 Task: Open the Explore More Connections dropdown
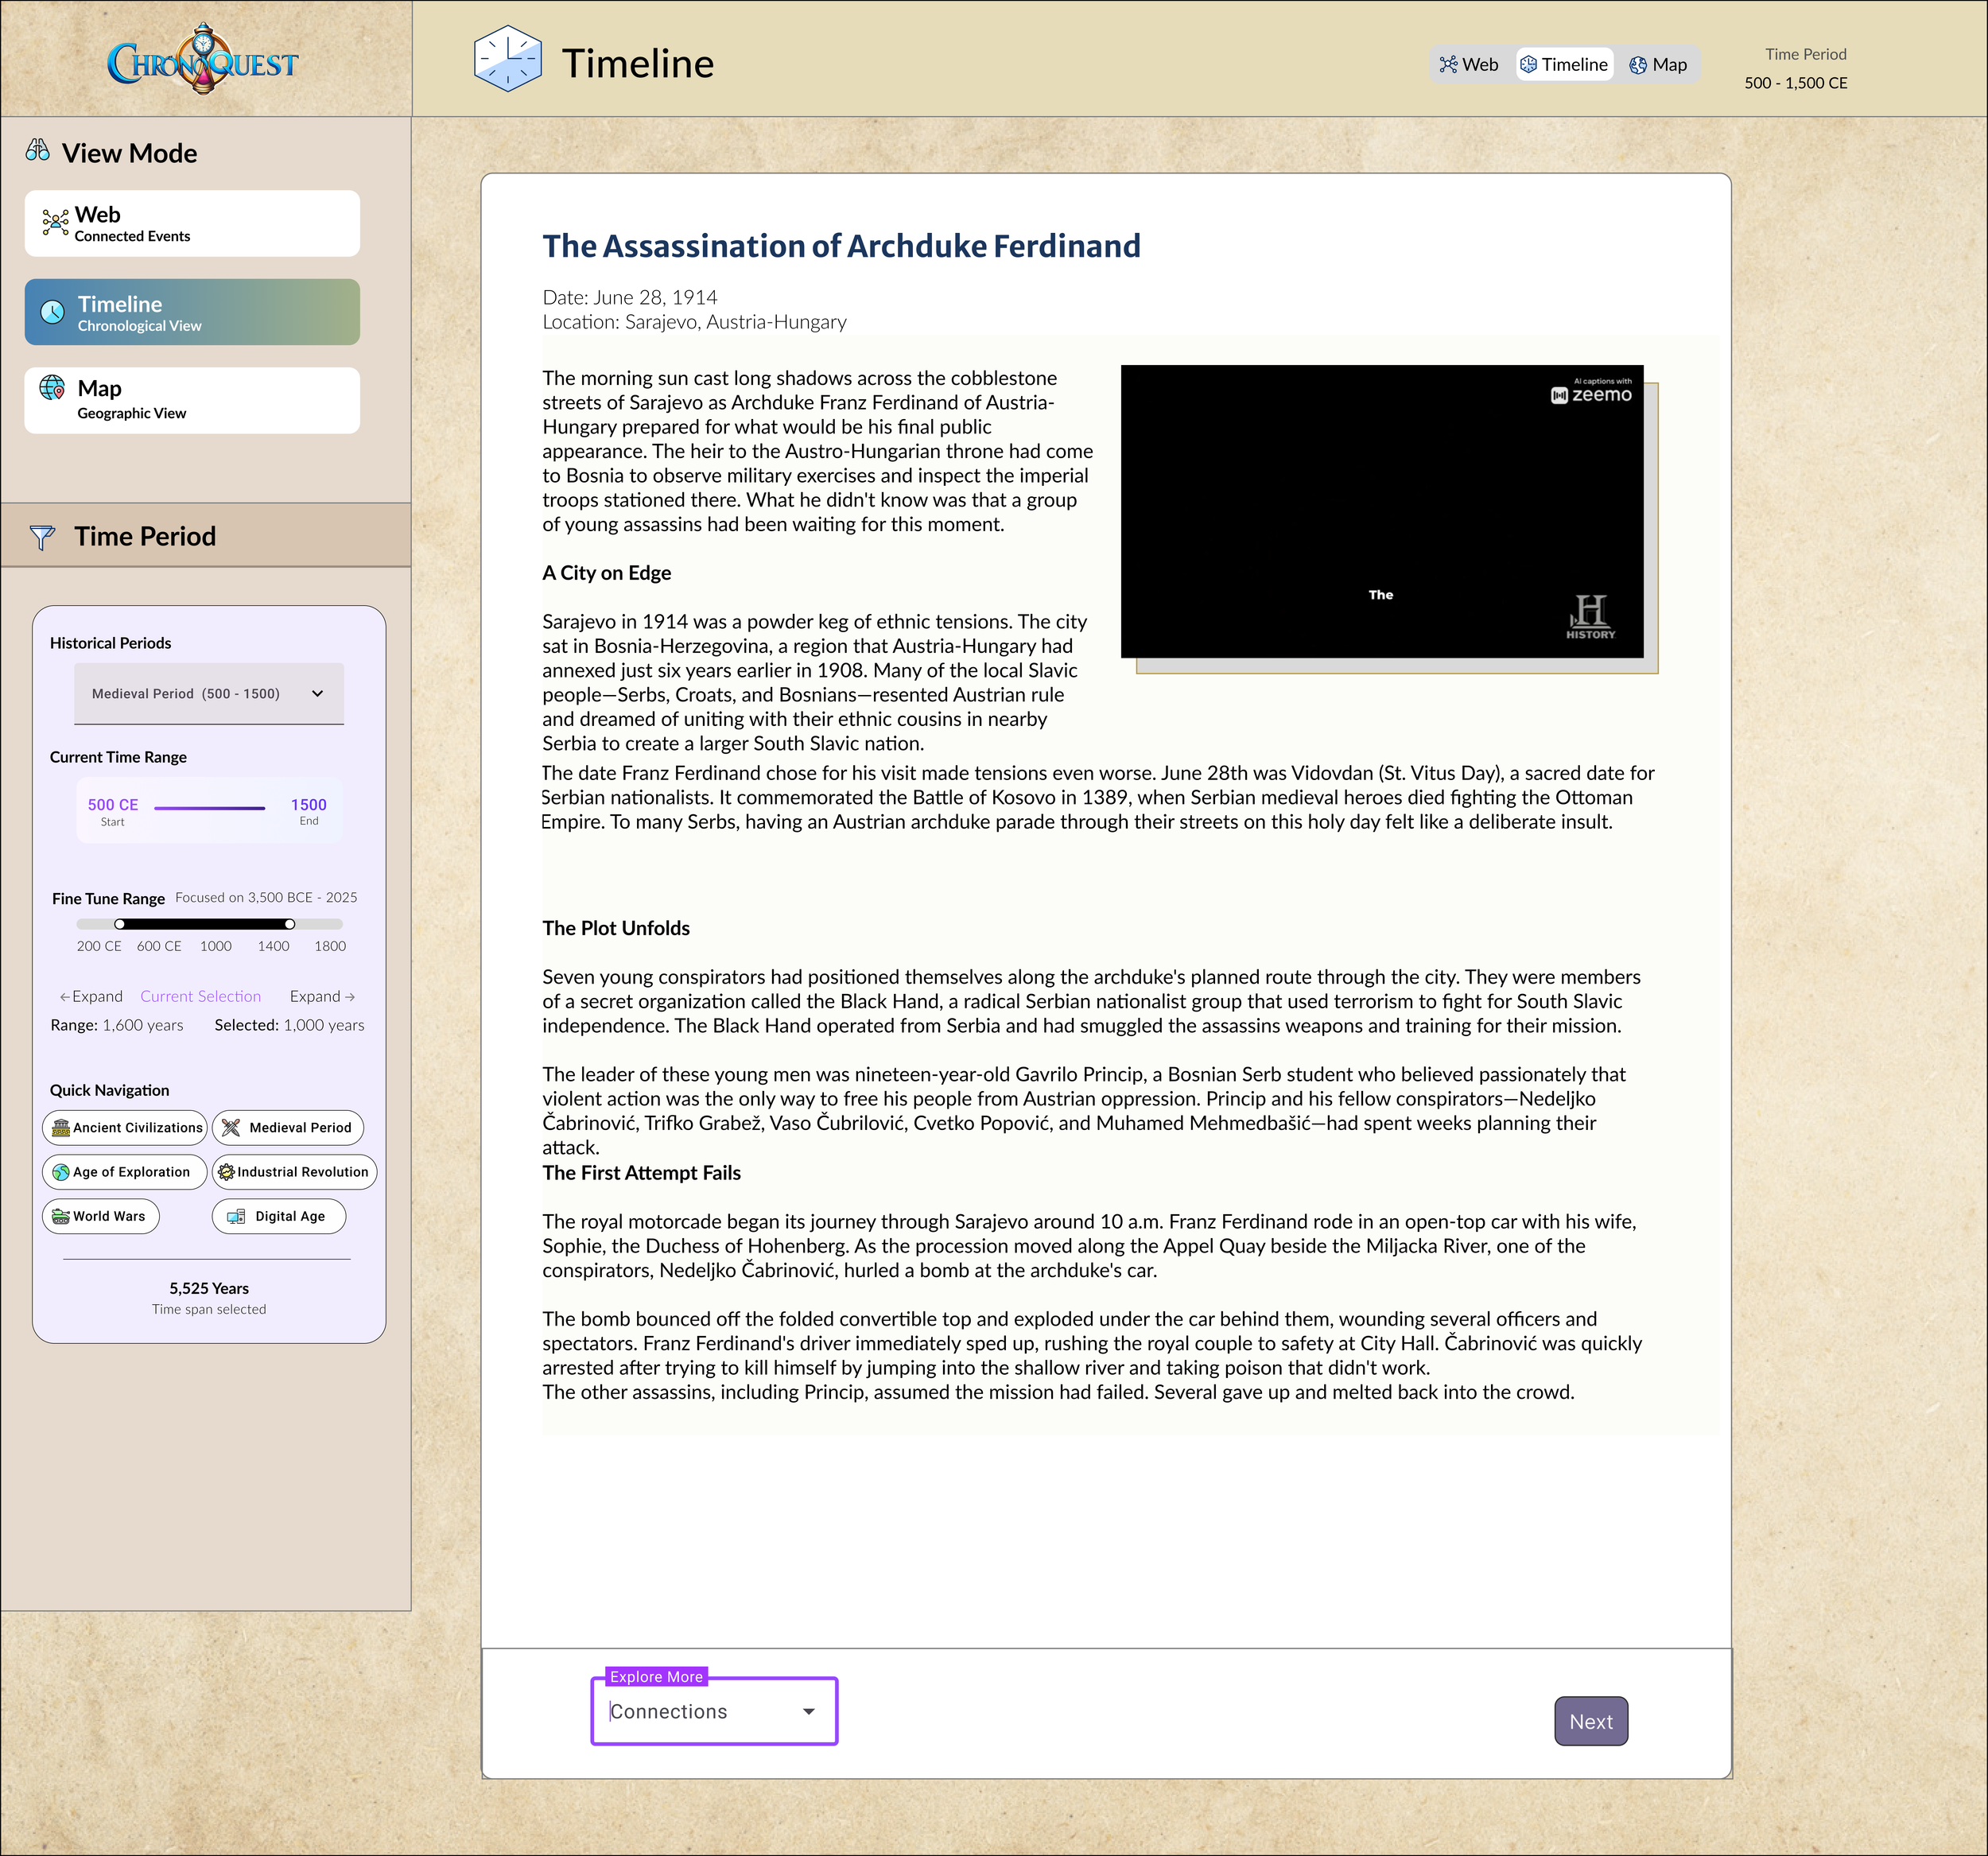(713, 1711)
